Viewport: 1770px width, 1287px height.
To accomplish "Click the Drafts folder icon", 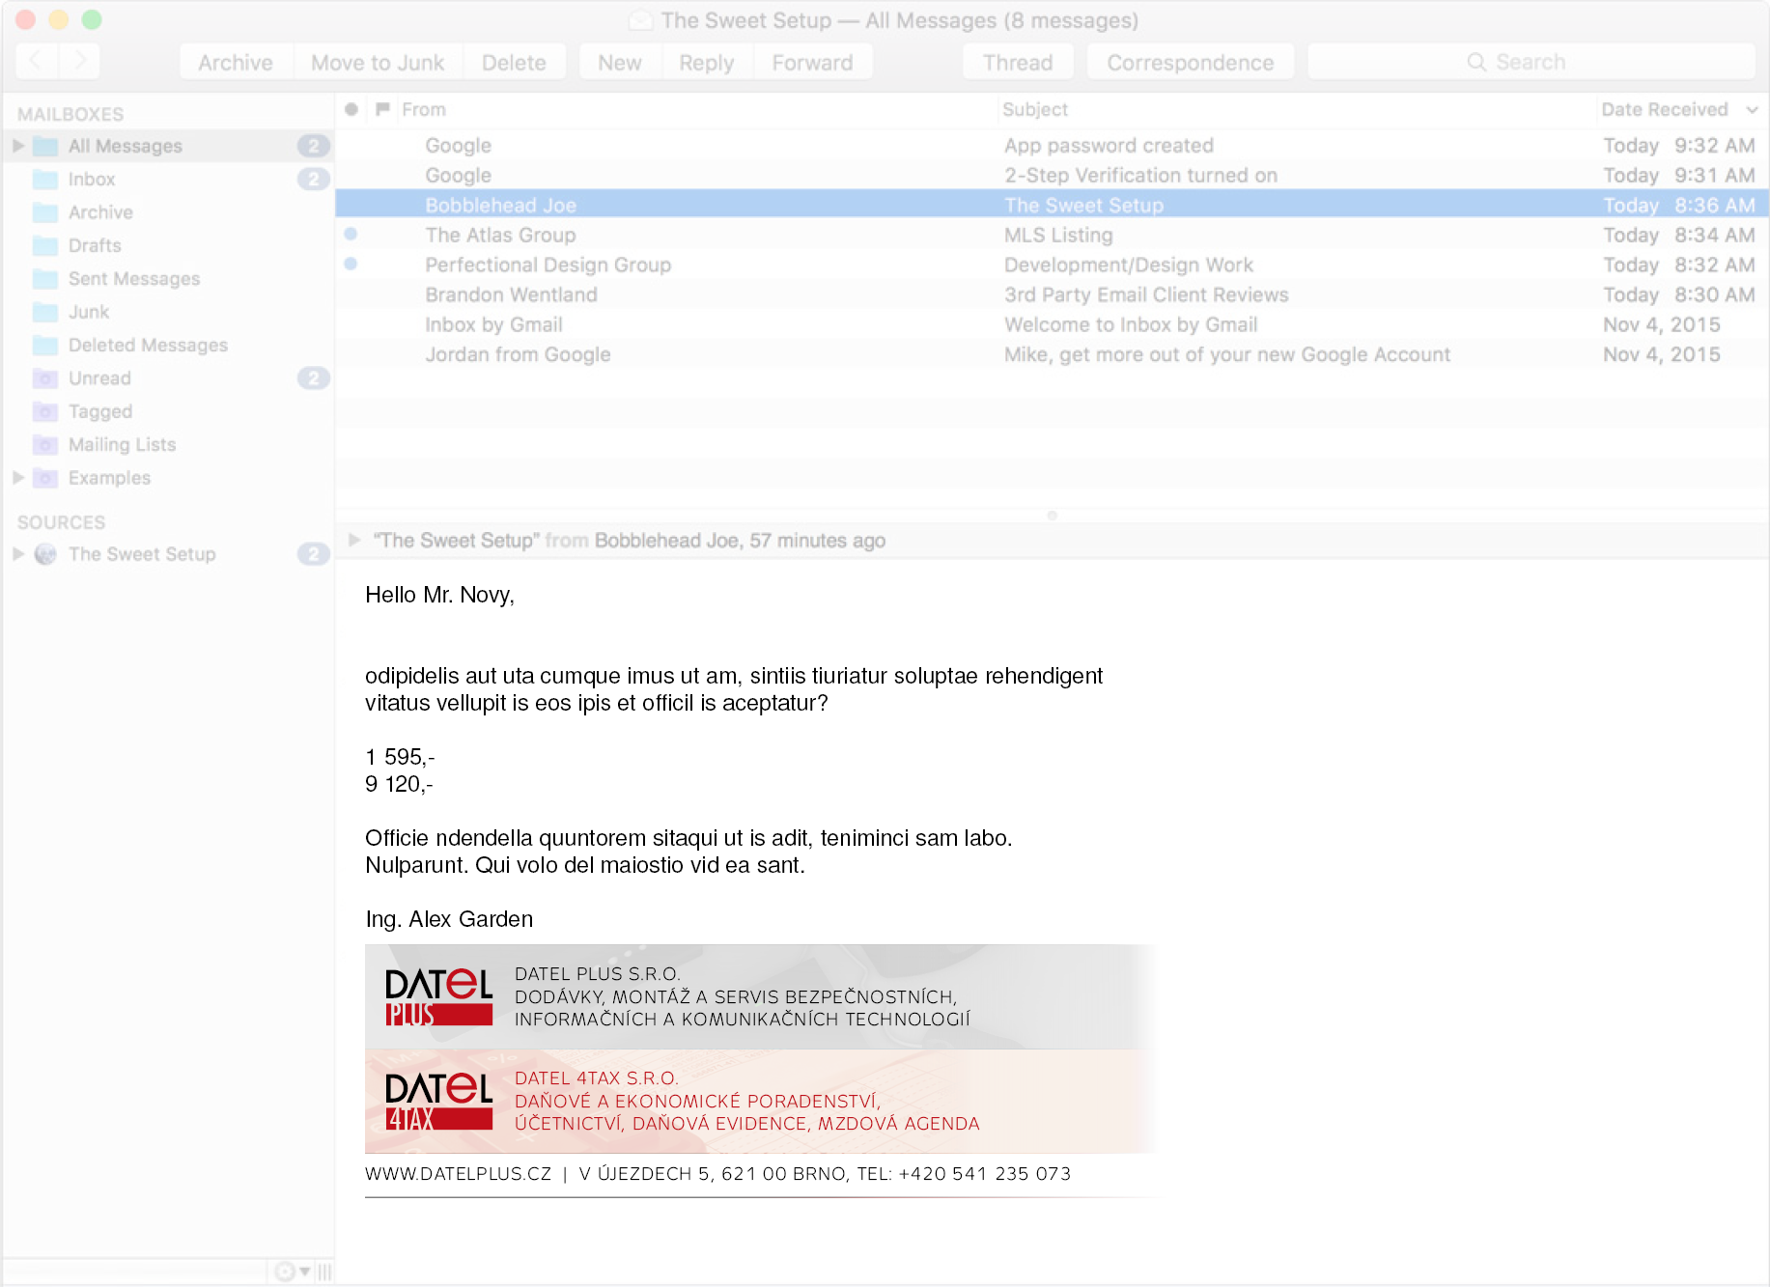I will (x=45, y=245).
